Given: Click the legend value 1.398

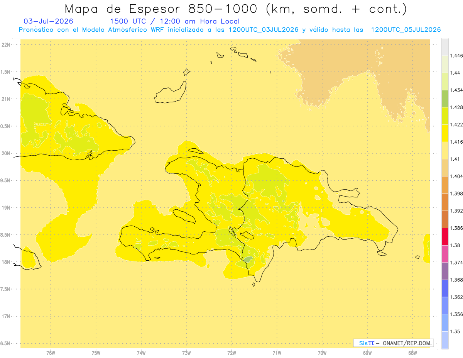Looking at the screenshot, I should (x=456, y=193).
